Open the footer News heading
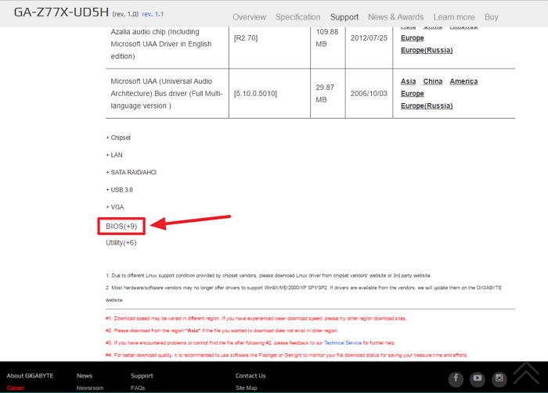548x393 pixels. 85,376
